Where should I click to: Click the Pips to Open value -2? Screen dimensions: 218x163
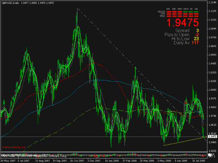(x=197, y=35)
